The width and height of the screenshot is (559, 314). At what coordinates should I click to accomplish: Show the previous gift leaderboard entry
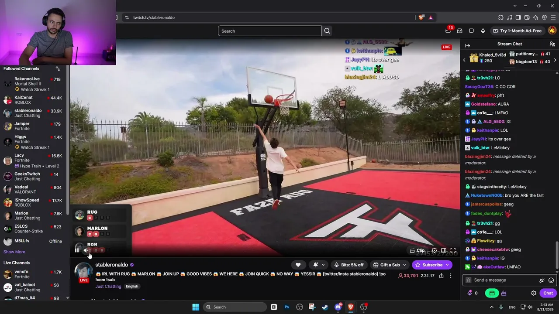(464, 60)
